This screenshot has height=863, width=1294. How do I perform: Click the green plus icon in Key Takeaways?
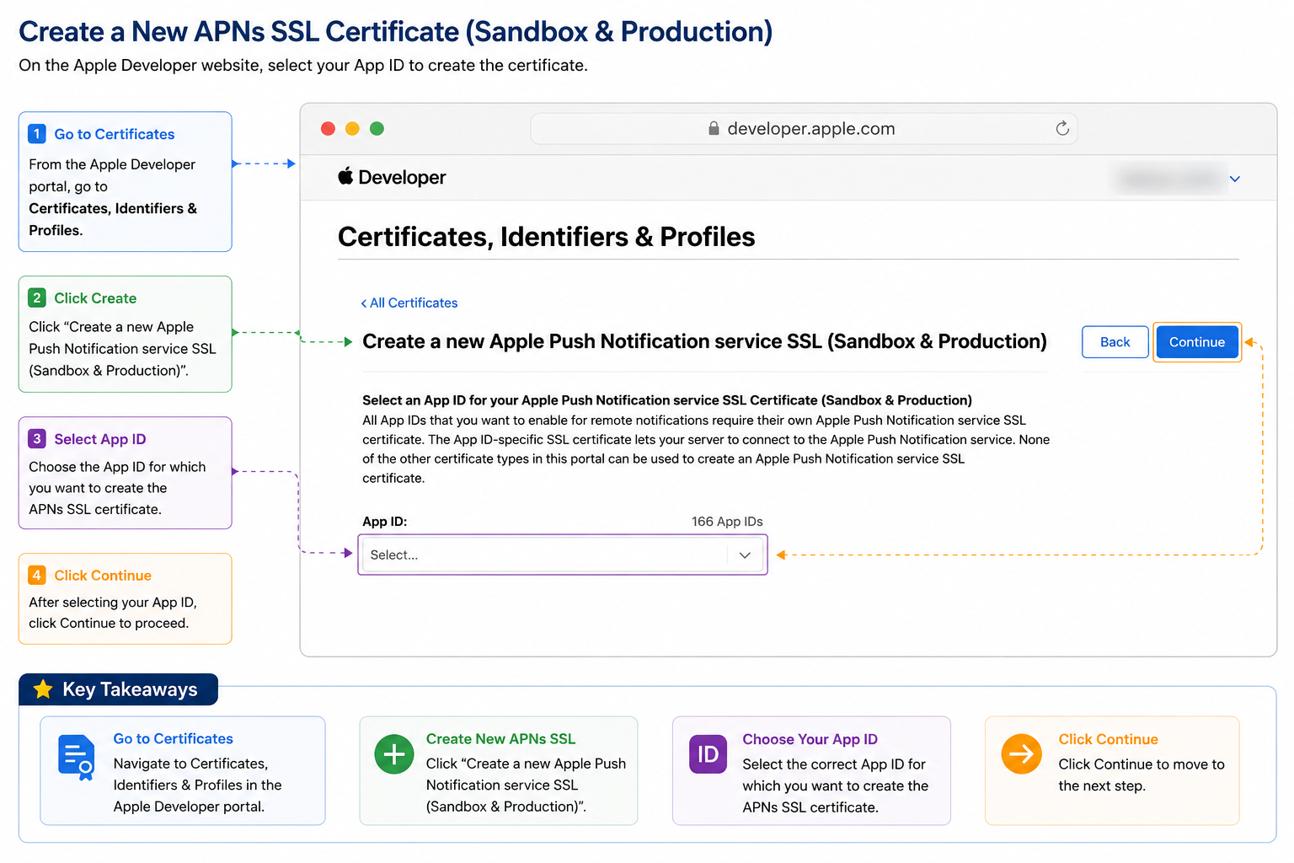click(x=394, y=754)
